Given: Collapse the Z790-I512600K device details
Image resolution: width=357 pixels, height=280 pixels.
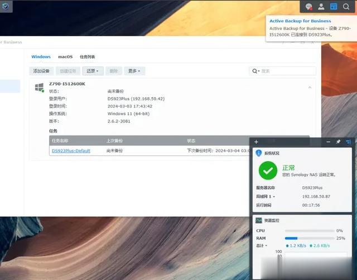Looking at the screenshot, I should [x=310, y=88].
